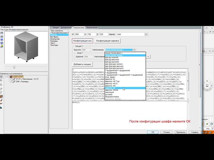214x160 pixels.
Task: Select "Все элементы" in the category list
Action: 57,31
